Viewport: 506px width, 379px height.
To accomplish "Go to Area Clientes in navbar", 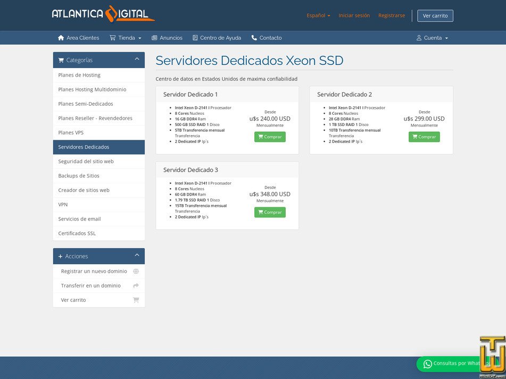I will (78, 38).
